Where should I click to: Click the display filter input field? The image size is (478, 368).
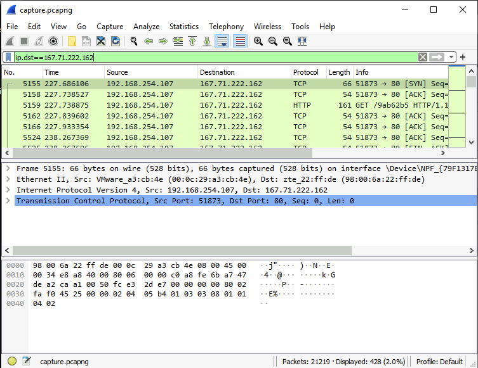(216, 57)
